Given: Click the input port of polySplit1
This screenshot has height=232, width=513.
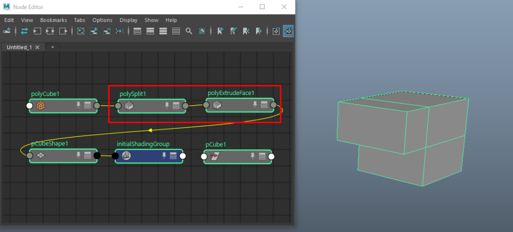Looking at the screenshot, I should pos(118,106).
